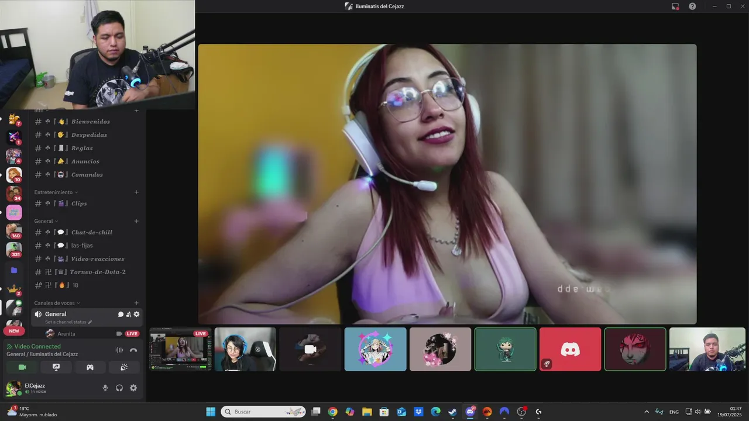Open the server with 10 notifications
The height and width of the screenshot is (421, 749).
click(x=14, y=174)
